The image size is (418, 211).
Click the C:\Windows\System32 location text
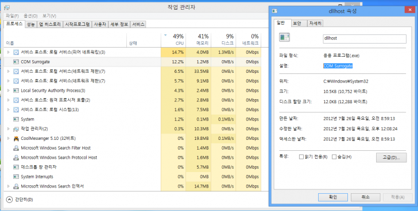pyautogui.click(x=346, y=81)
